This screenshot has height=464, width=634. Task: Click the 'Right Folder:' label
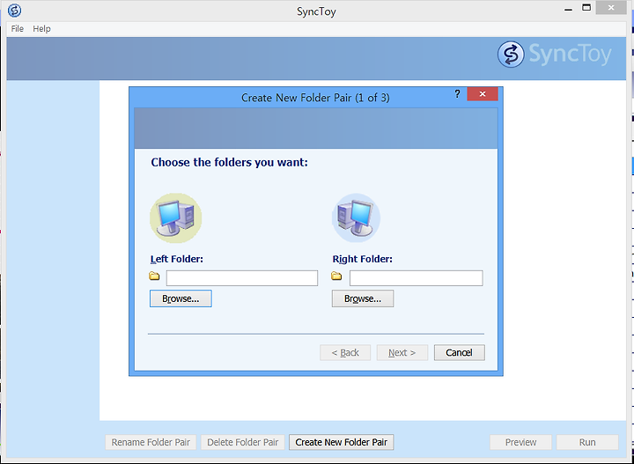[x=362, y=259]
